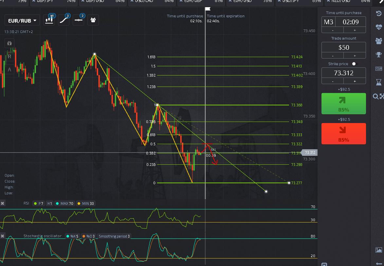
Task: Click the 02:09 purchase time field
Action: [351, 22]
